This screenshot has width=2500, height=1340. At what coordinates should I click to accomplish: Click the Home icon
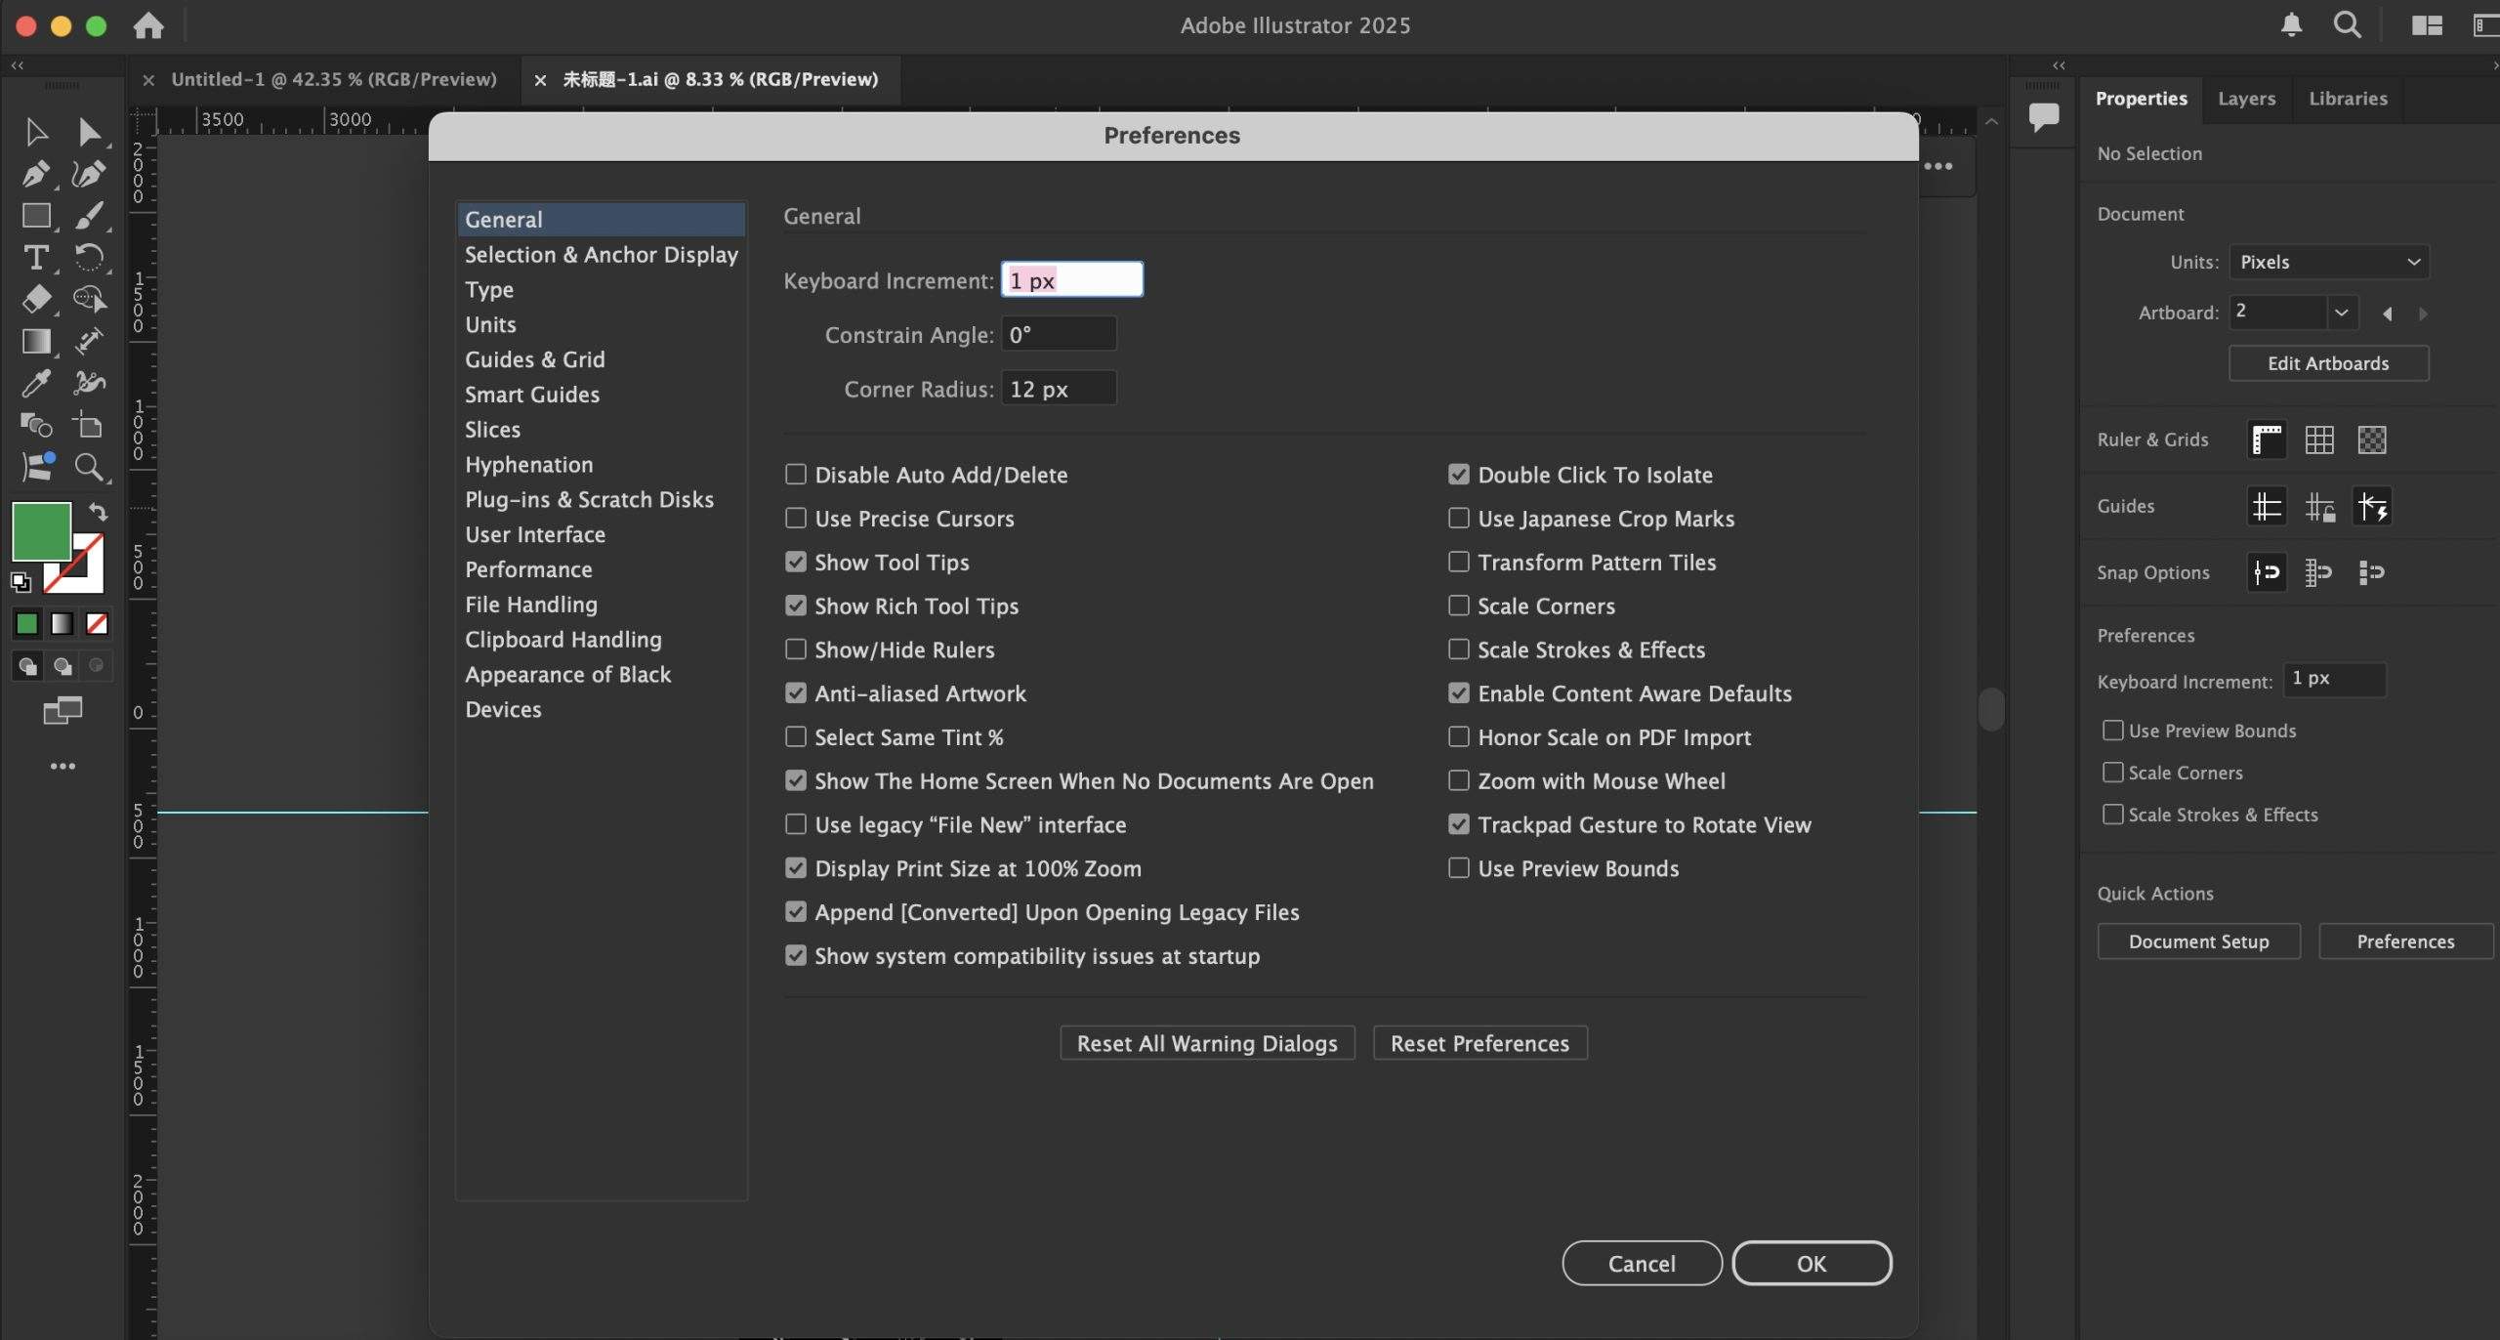coord(148,25)
